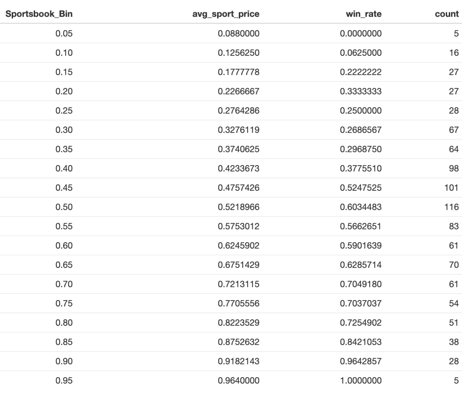469x396 pixels.
Task: Select the 0.50 Sportsbook_Bin cell
Action: pyautogui.click(x=64, y=207)
